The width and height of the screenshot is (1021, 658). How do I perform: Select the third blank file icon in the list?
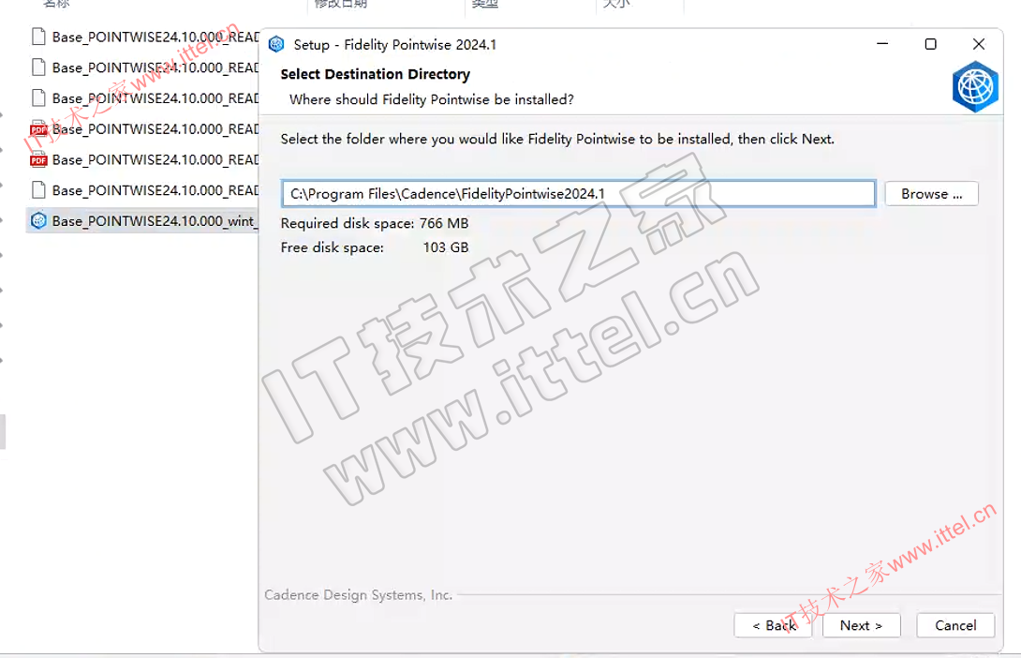tap(38, 98)
